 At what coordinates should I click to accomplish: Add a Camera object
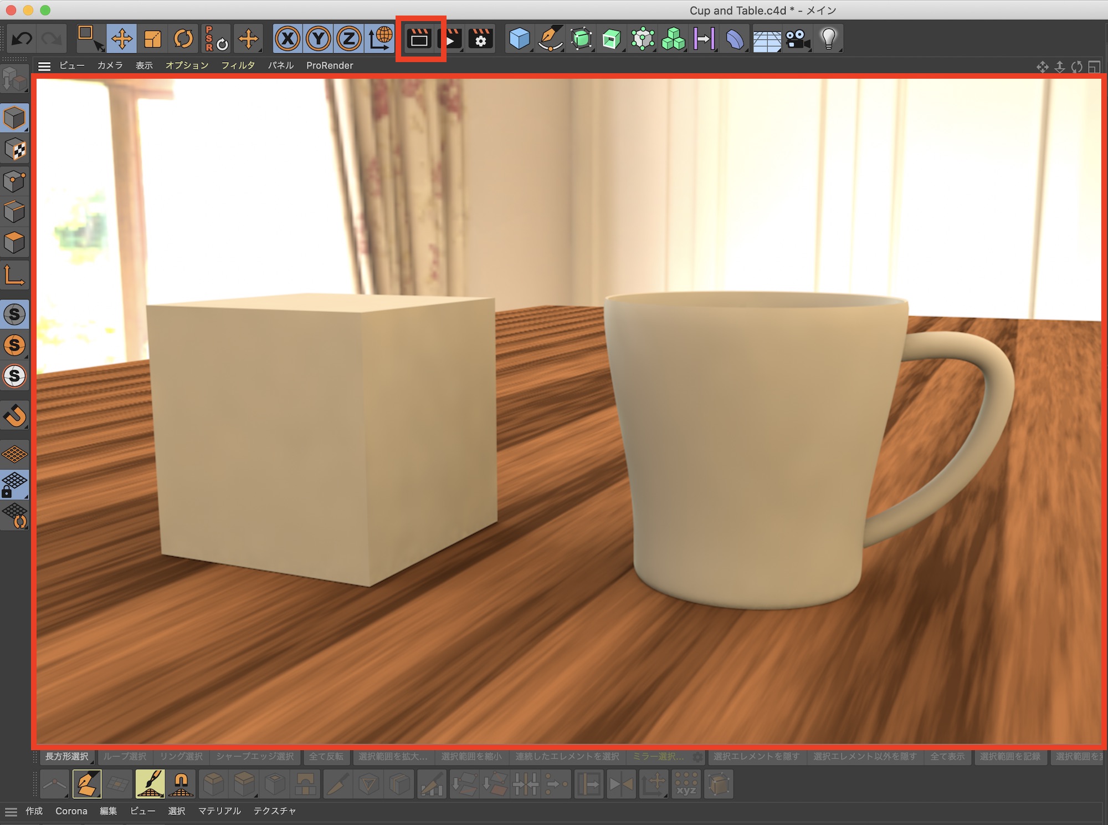[797, 39]
